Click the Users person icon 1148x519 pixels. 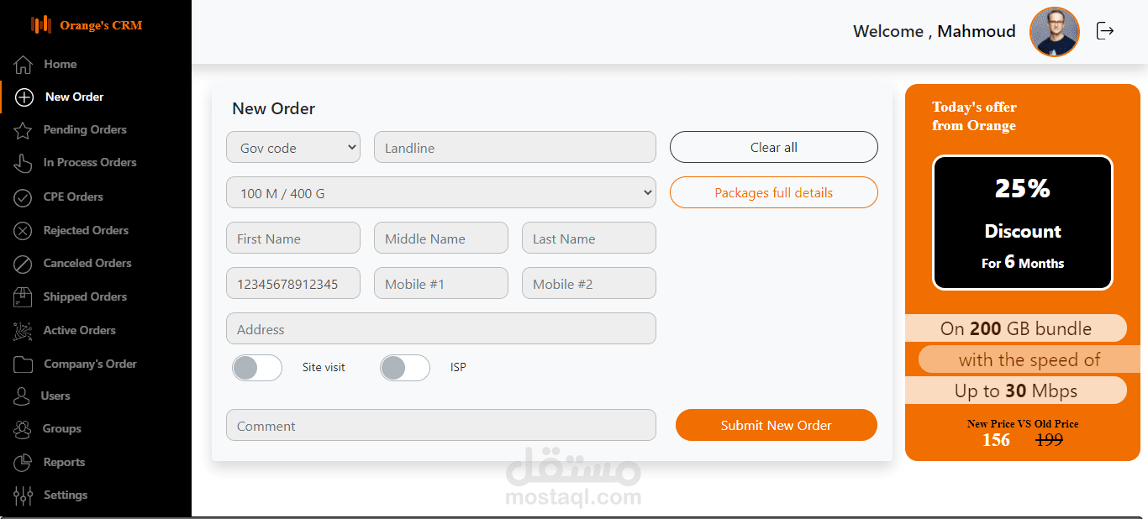22,396
